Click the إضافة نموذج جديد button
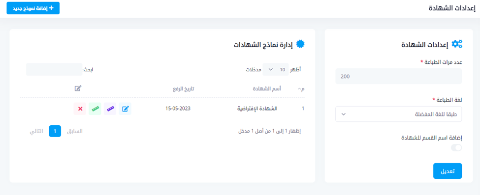The height and width of the screenshot is (195, 480). coord(33,8)
